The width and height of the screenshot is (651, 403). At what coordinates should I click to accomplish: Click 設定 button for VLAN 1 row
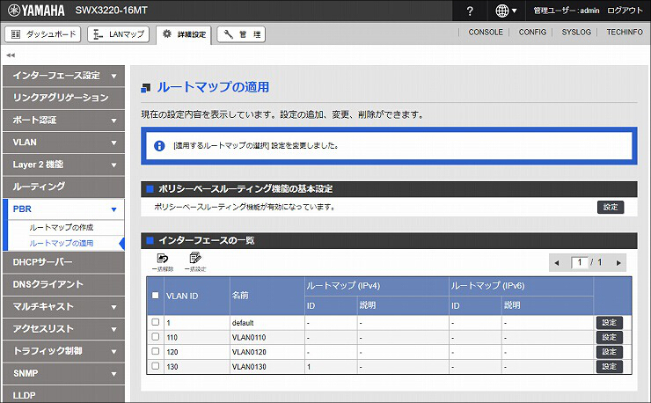(609, 322)
